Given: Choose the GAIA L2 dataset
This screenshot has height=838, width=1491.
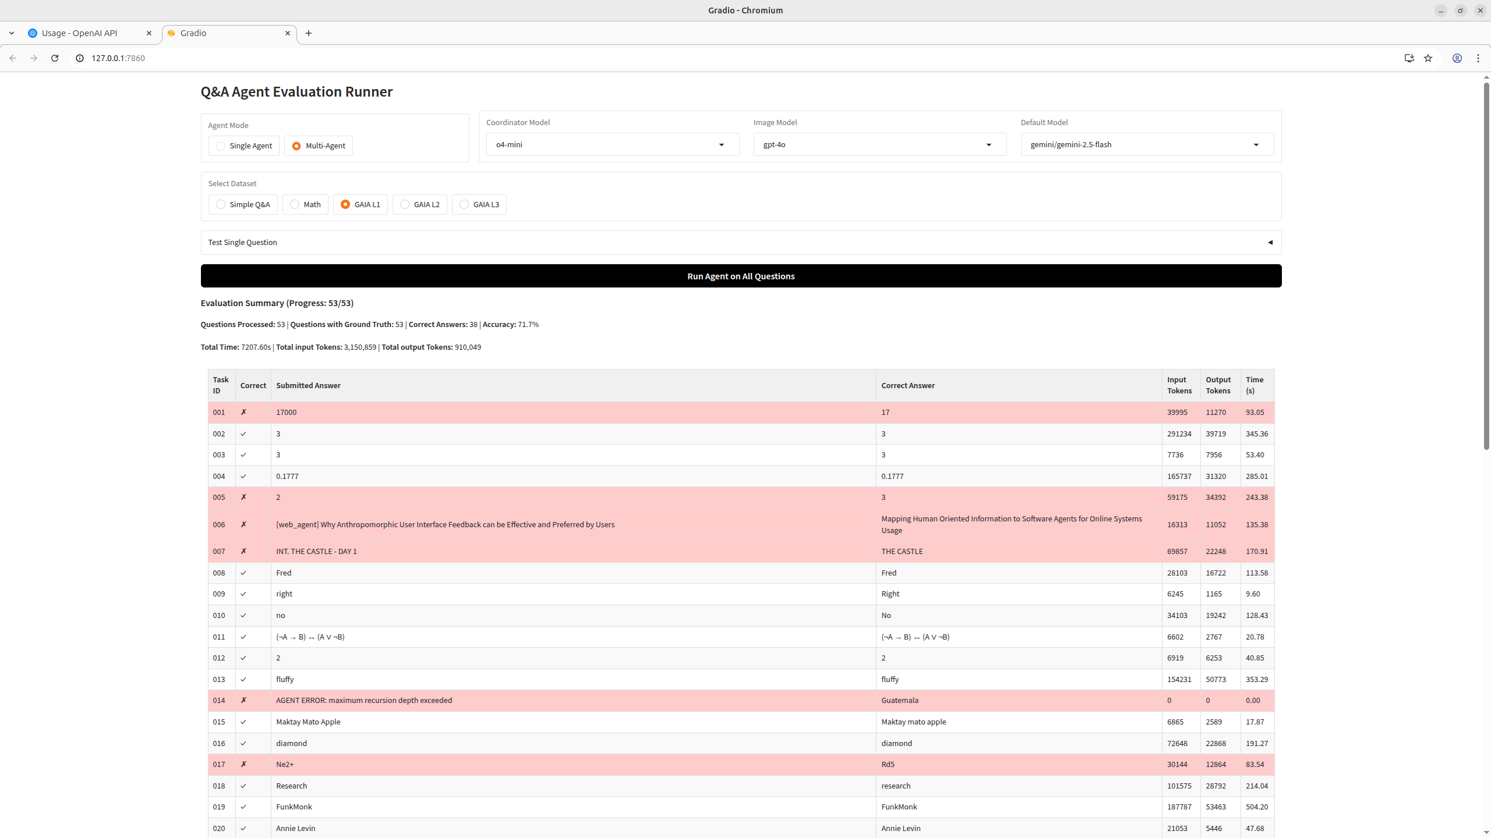Looking at the screenshot, I should pos(419,205).
